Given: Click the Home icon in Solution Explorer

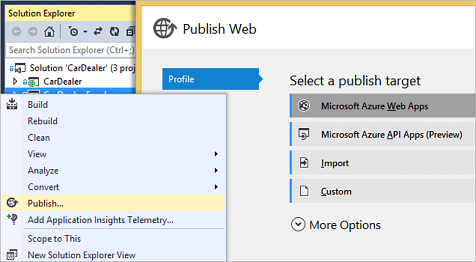Looking at the screenshot, I should 49,32.
